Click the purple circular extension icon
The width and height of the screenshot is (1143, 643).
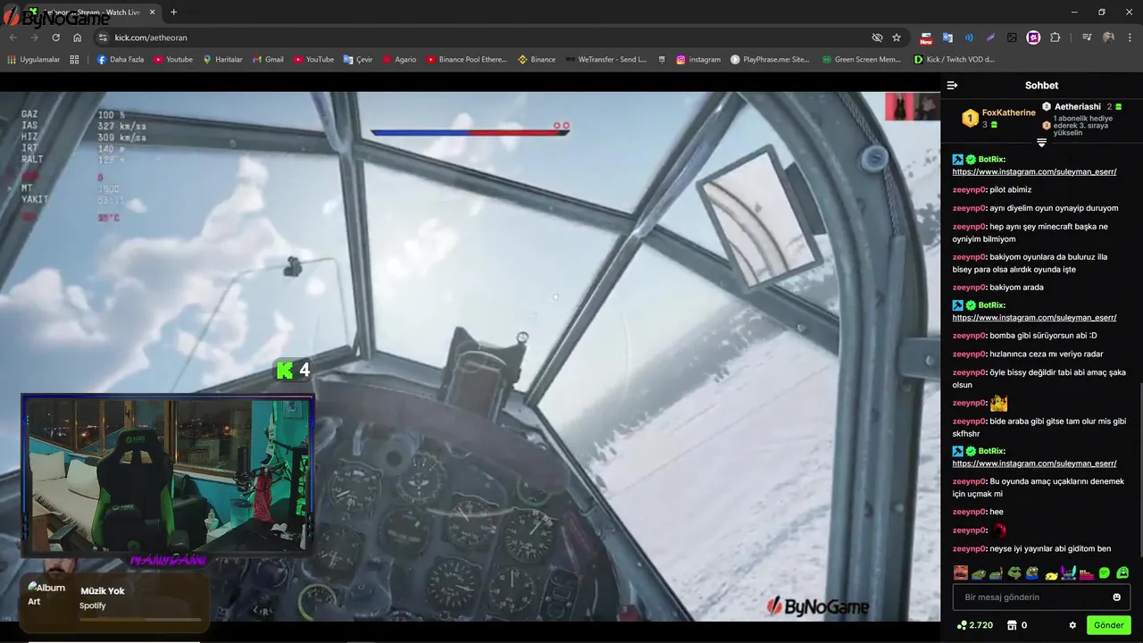tap(1033, 38)
